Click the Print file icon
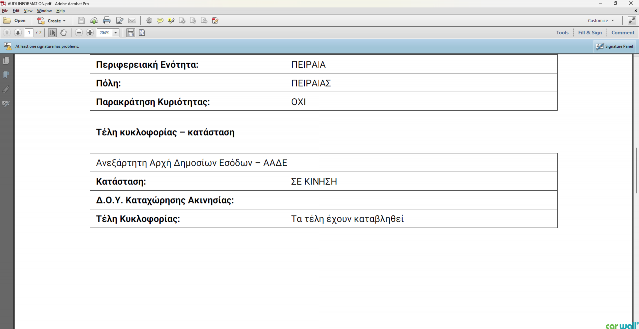Screen dimensions: 639x329 106,21
